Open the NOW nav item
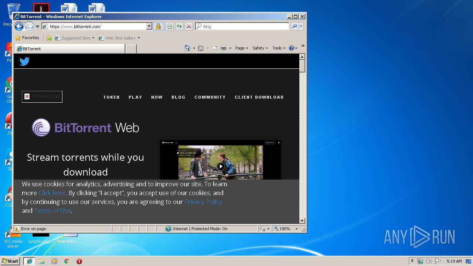Viewport: 473px width, 266px height. 157,97
